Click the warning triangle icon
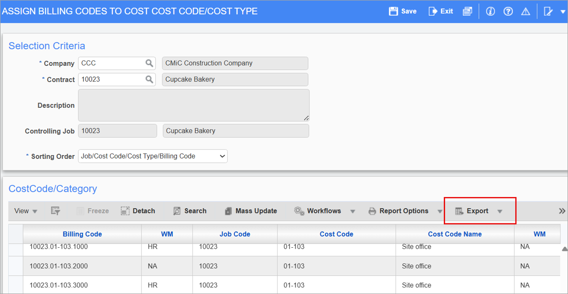This screenshot has width=568, height=294. (525, 11)
